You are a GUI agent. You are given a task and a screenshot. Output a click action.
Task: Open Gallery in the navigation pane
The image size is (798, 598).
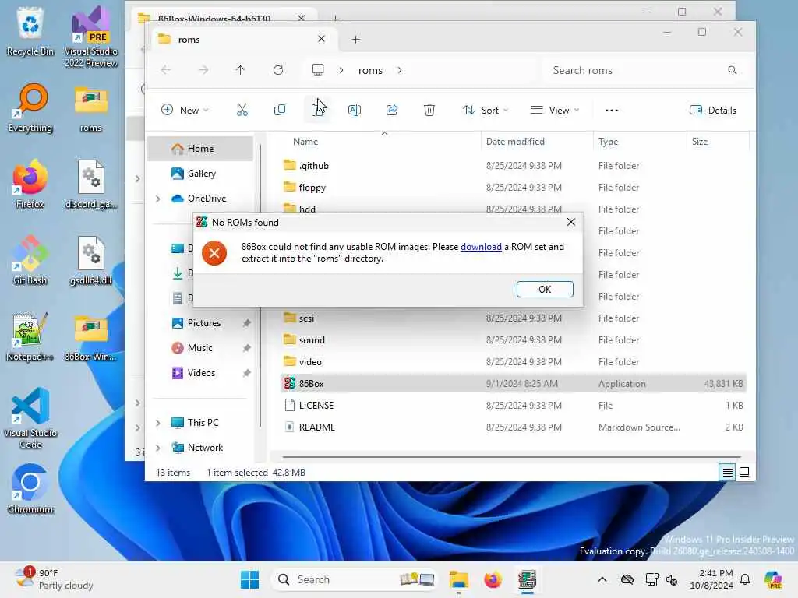click(200, 174)
